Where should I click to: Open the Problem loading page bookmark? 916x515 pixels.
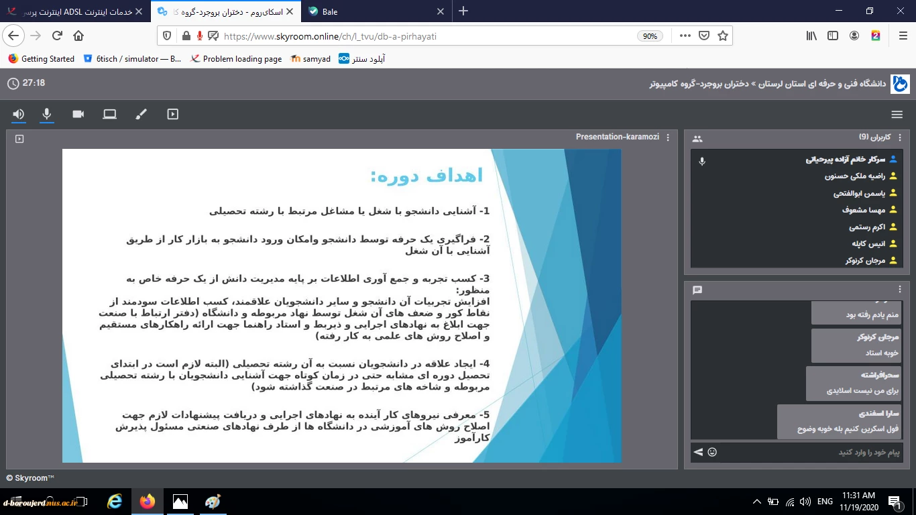coord(236,59)
